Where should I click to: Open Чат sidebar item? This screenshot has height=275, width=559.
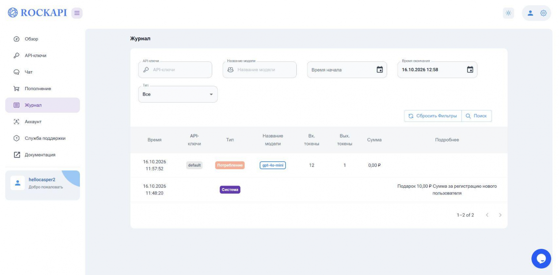coord(42,72)
